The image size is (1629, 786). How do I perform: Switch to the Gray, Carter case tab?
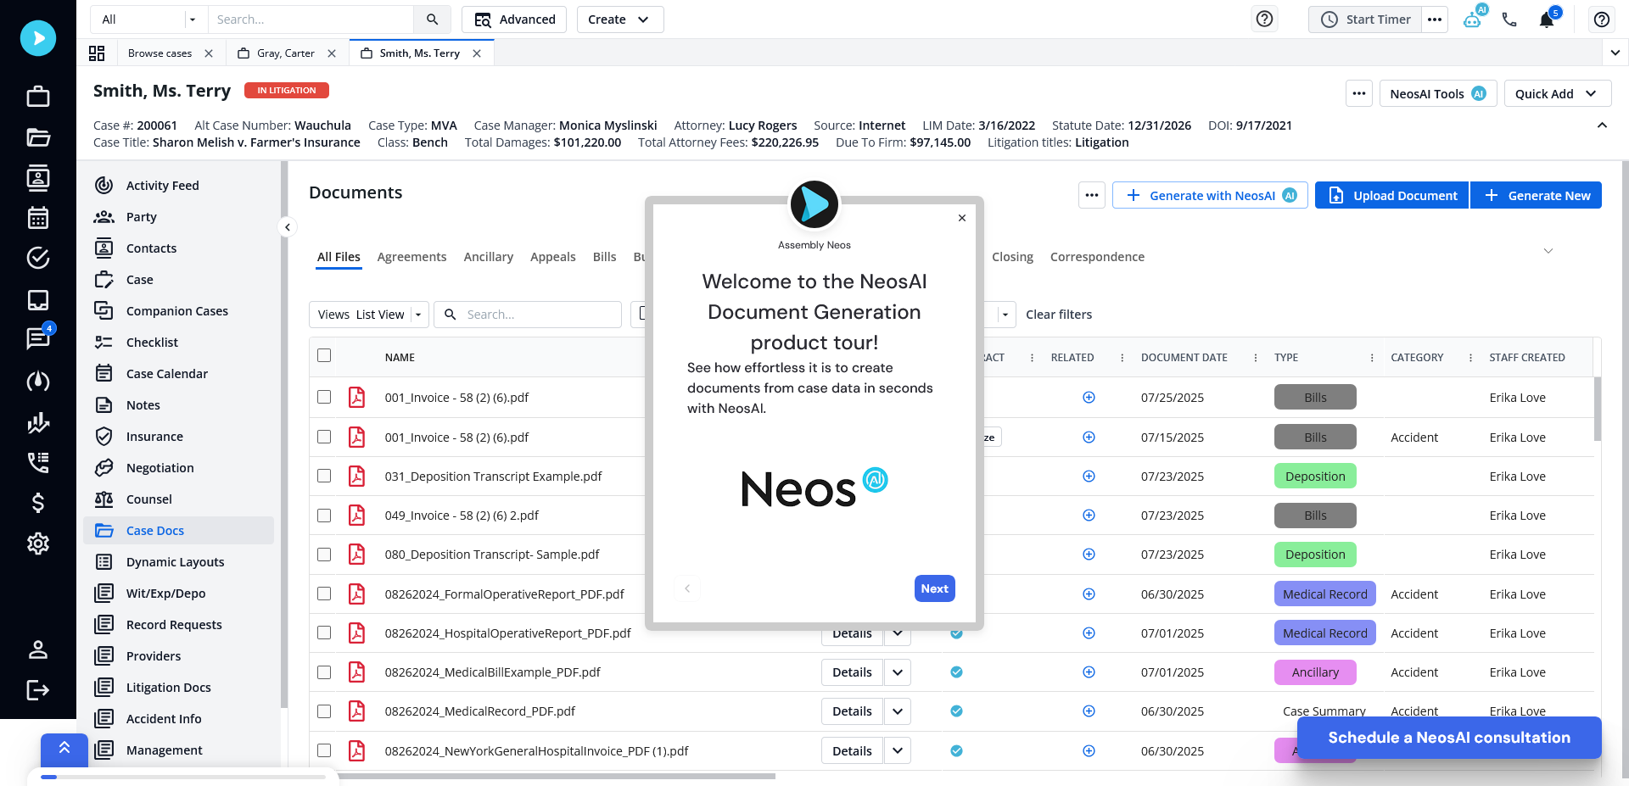coord(284,53)
